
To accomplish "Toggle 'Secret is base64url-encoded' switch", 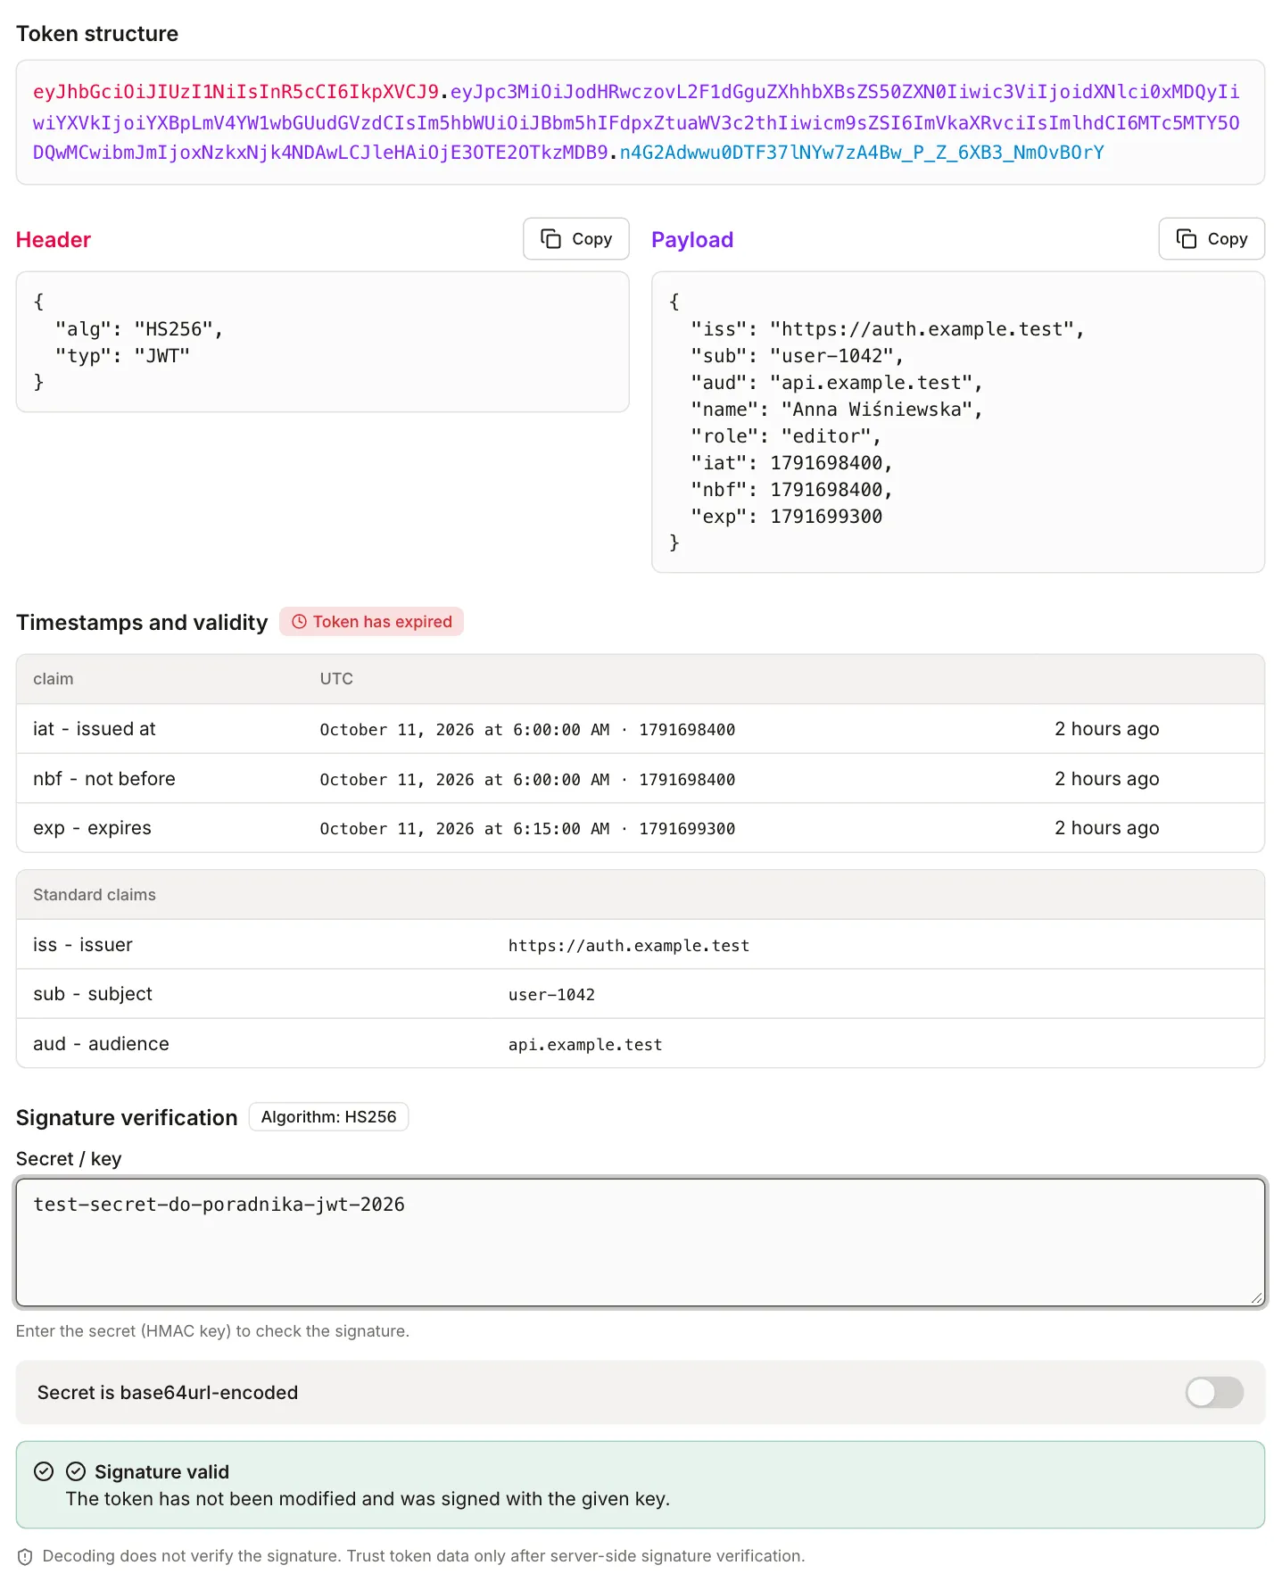I will pyautogui.click(x=1213, y=1392).
